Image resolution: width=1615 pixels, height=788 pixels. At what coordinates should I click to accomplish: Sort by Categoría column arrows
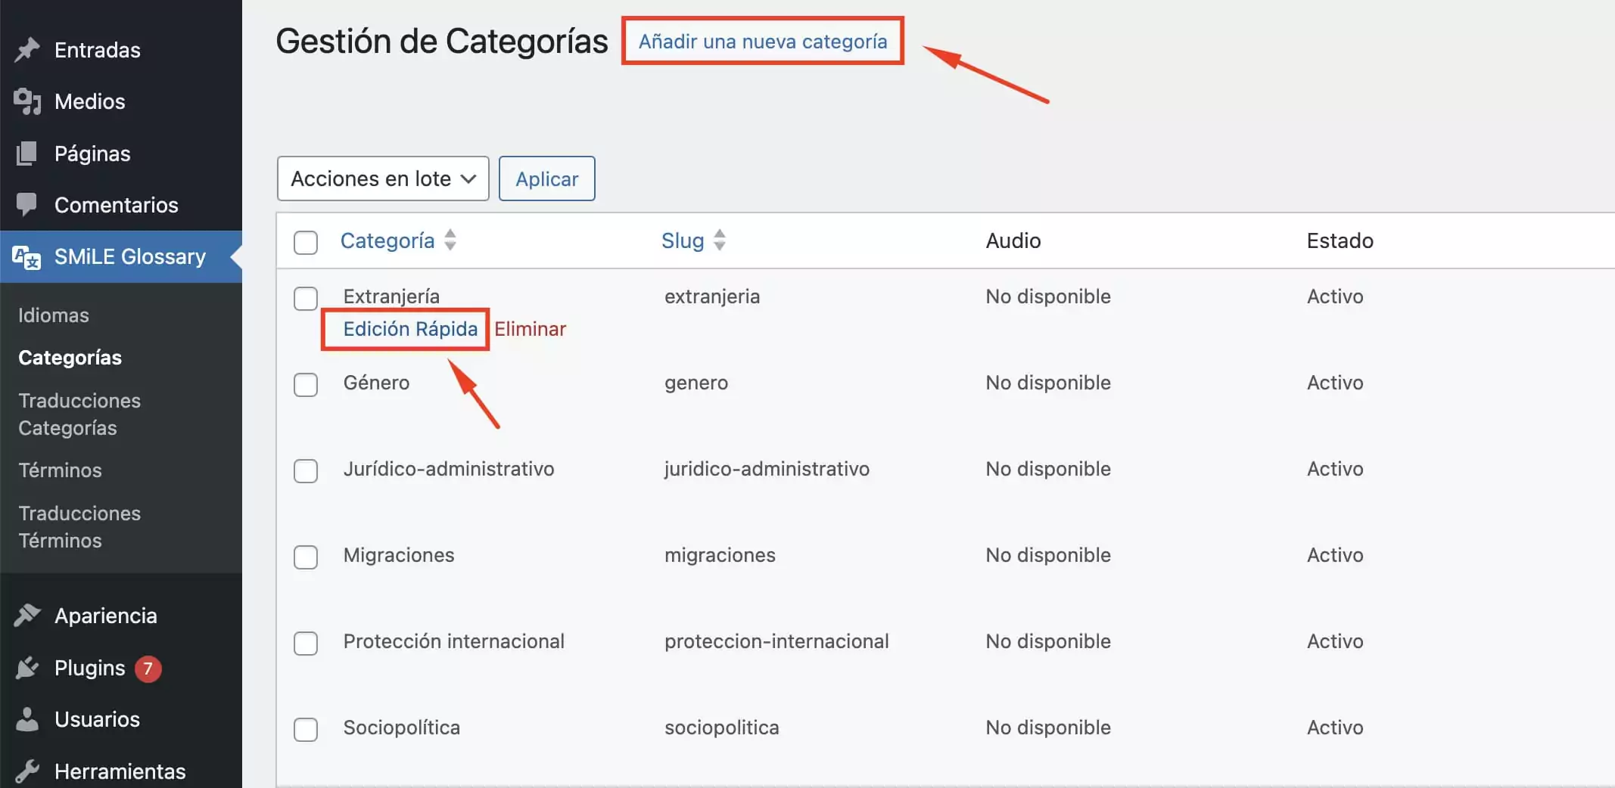pos(450,240)
